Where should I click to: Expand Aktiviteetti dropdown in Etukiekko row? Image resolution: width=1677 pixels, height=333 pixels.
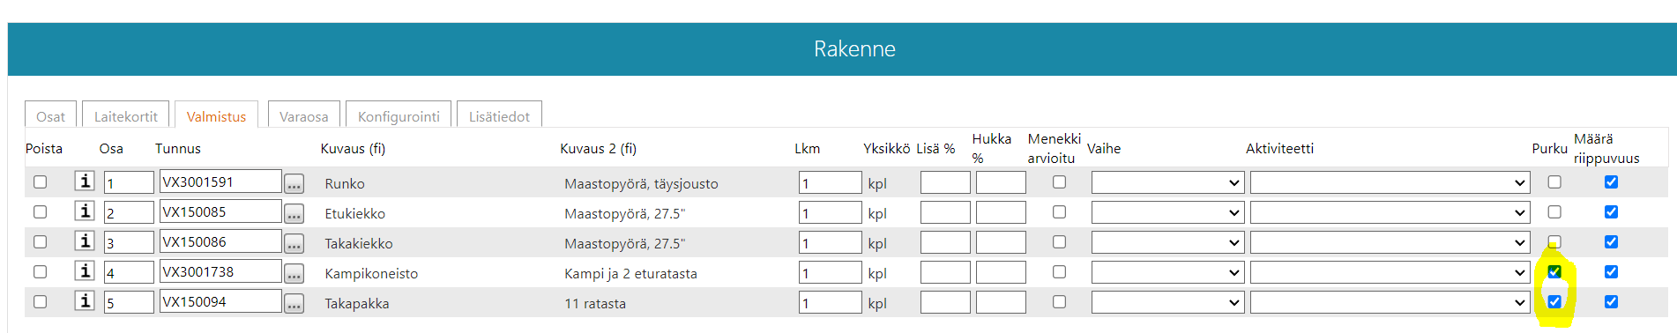click(1390, 213)
